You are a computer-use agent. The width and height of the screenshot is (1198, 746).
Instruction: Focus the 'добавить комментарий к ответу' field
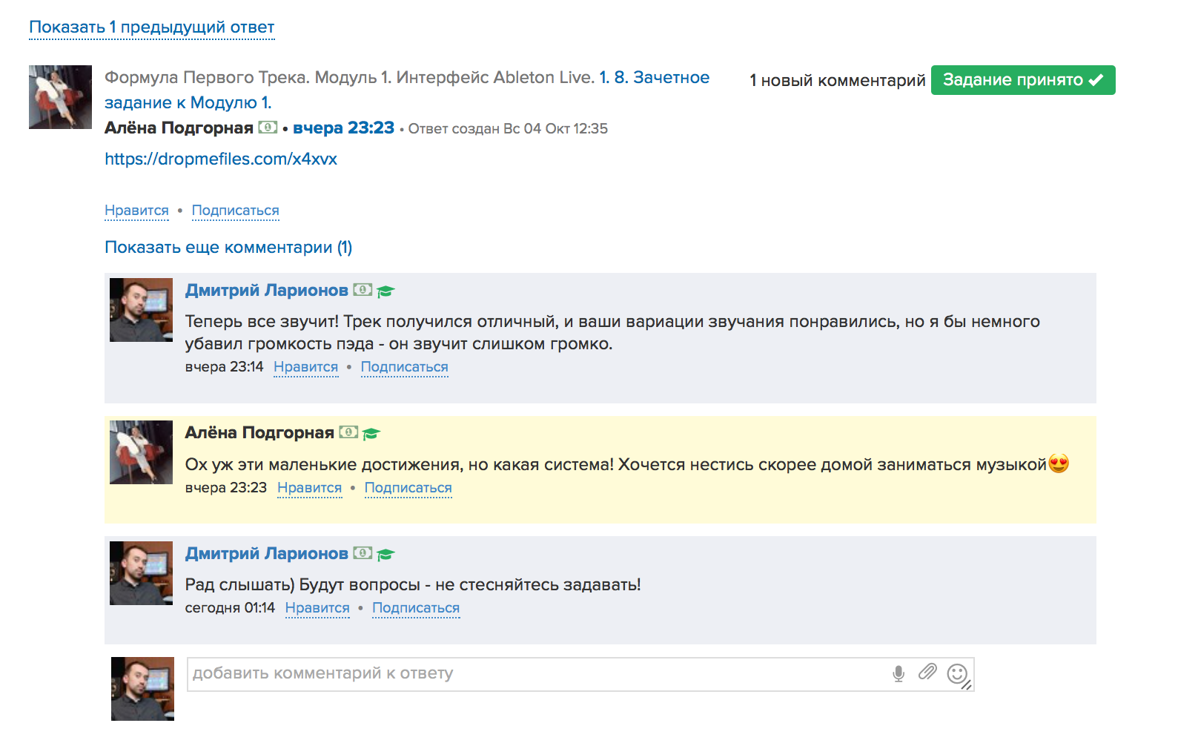(x=534, y=674)
